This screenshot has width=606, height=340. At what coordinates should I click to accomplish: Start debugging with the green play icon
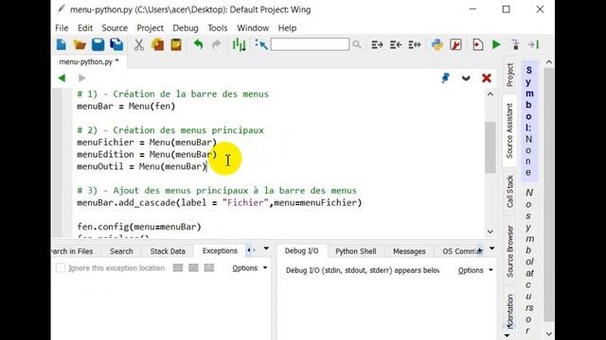[x=496, y=44]
